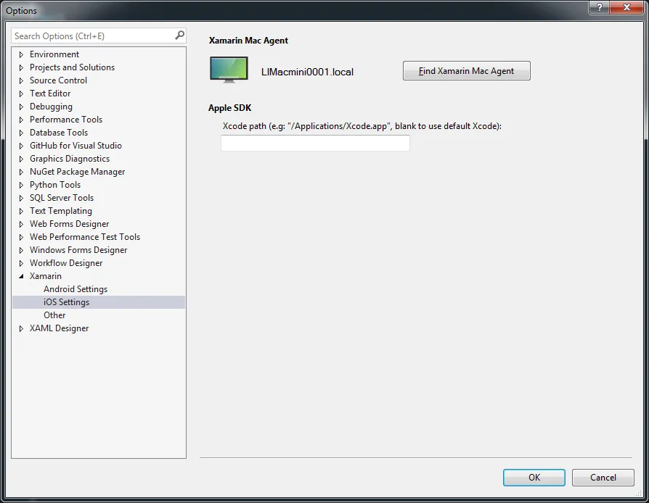Screen dimensions: 649x503
Task: Select Performance Tools label
Action: (x=66, y=120)
